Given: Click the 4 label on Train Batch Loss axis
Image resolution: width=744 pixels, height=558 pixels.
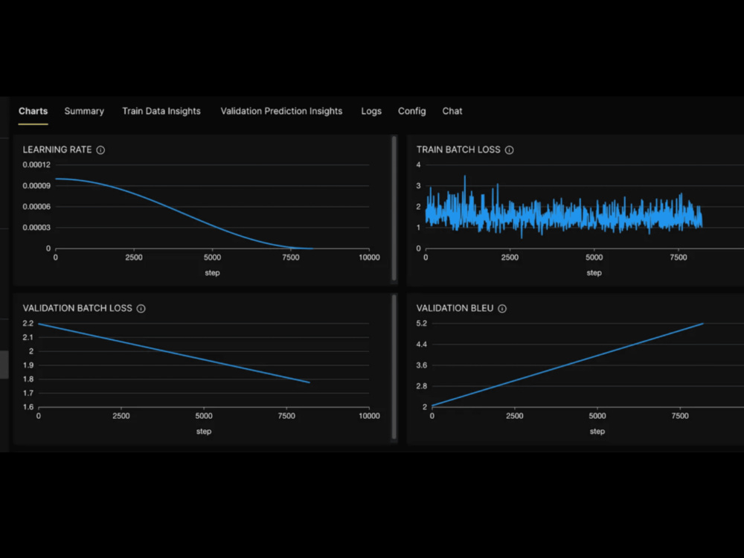Looking at the screenshot, I should pos(418,164).
